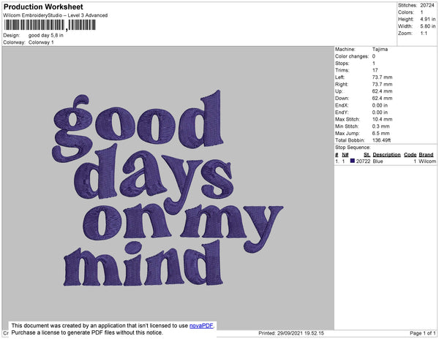Select the Blue thread row description
This screenshot has height=339, width=439.
click(x=379, y=161)
